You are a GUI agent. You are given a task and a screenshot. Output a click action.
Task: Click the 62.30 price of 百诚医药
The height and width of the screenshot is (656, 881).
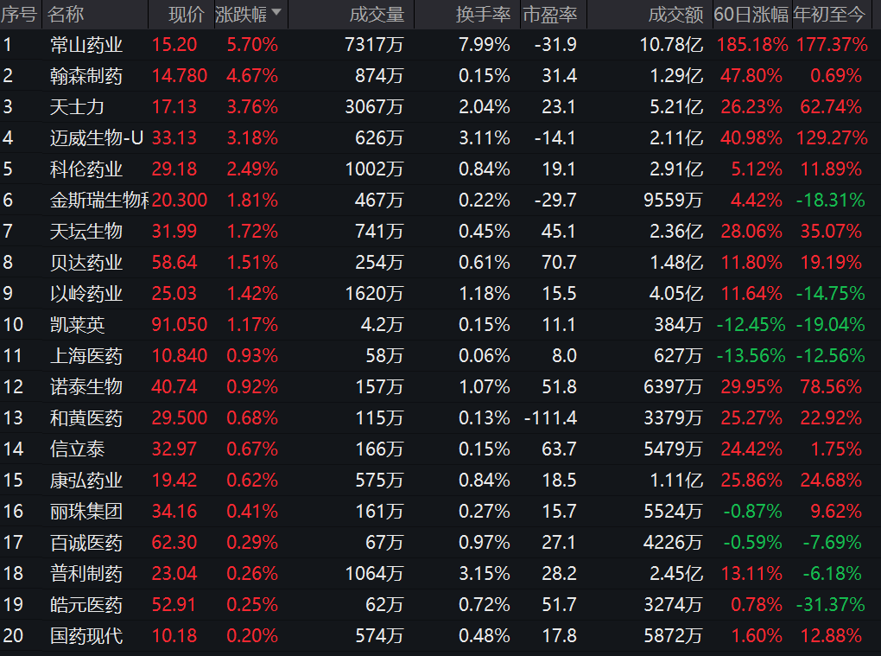coord(174,543)
